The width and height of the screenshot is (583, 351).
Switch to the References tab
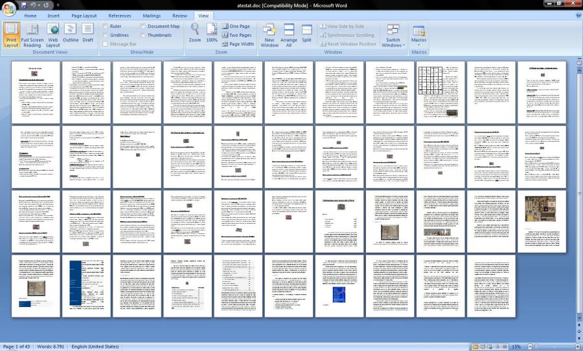[x=120, y=16]
